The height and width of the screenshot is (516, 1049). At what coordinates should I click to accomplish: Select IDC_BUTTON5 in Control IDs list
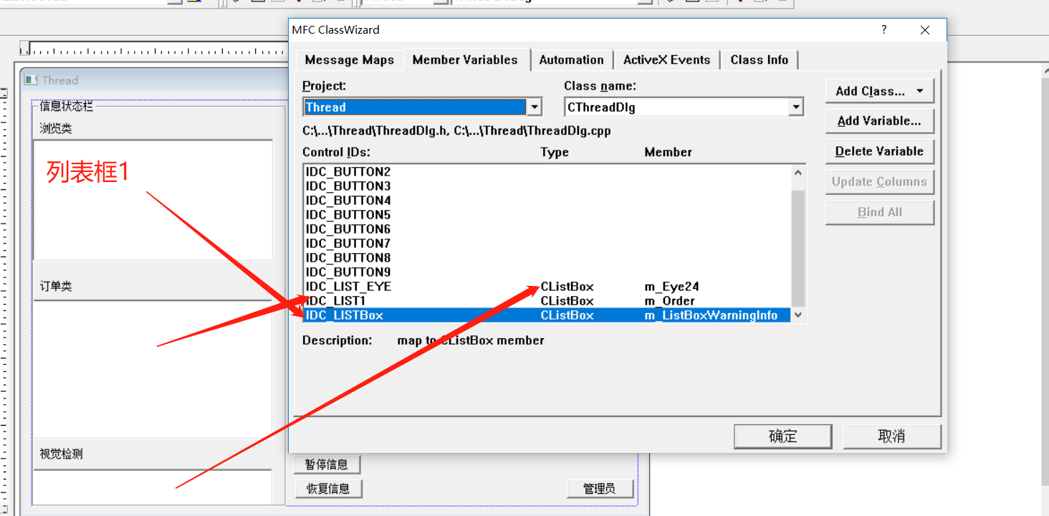(x=547, y=215)
